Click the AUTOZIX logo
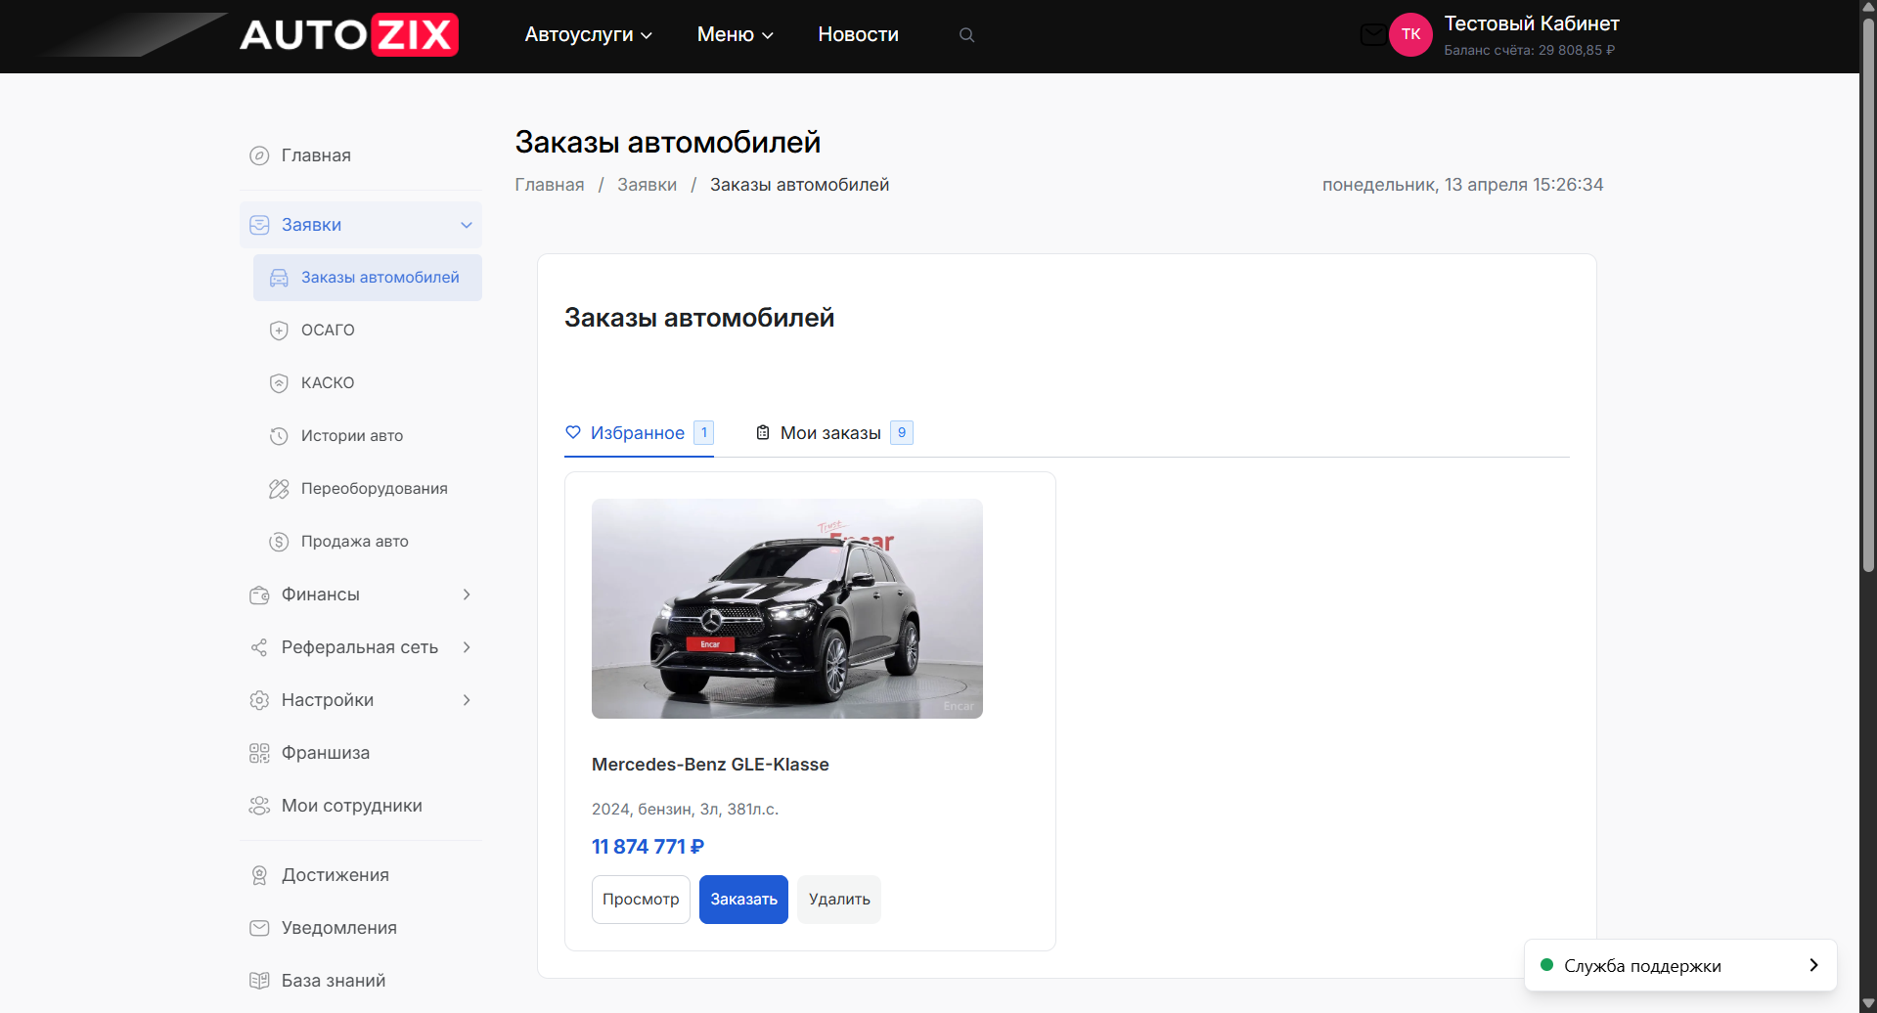Image resolution: width=1877 pixels, height=1013 pixels. pyautogui.click(x=349, y=35)
